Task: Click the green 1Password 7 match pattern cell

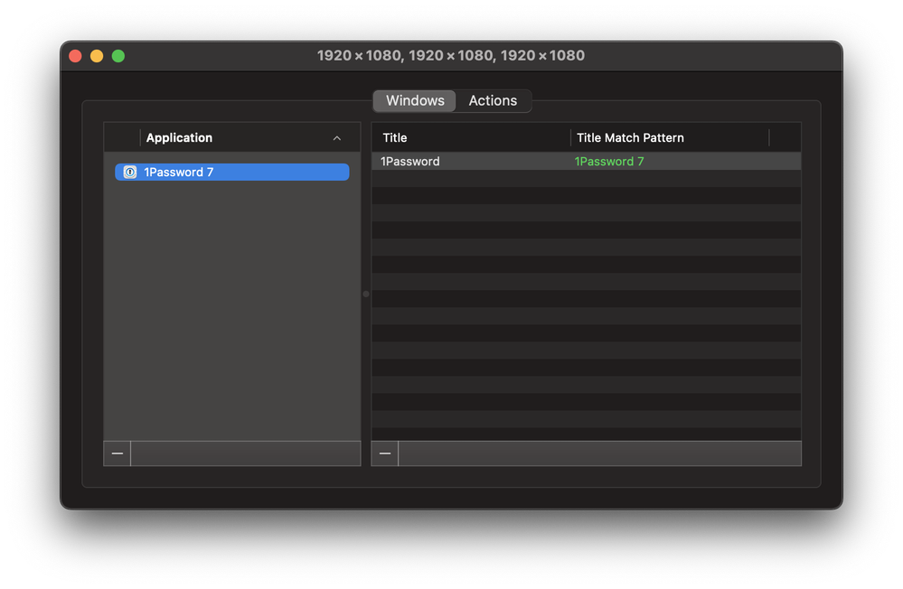Action: pyautogui.click(x=609, y=162)
